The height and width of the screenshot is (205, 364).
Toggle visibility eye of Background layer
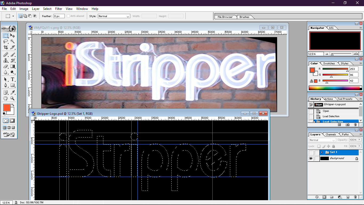click(x=311, y=158)
